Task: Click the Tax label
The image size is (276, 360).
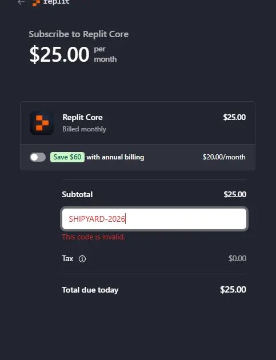Action: coord(67,258)
